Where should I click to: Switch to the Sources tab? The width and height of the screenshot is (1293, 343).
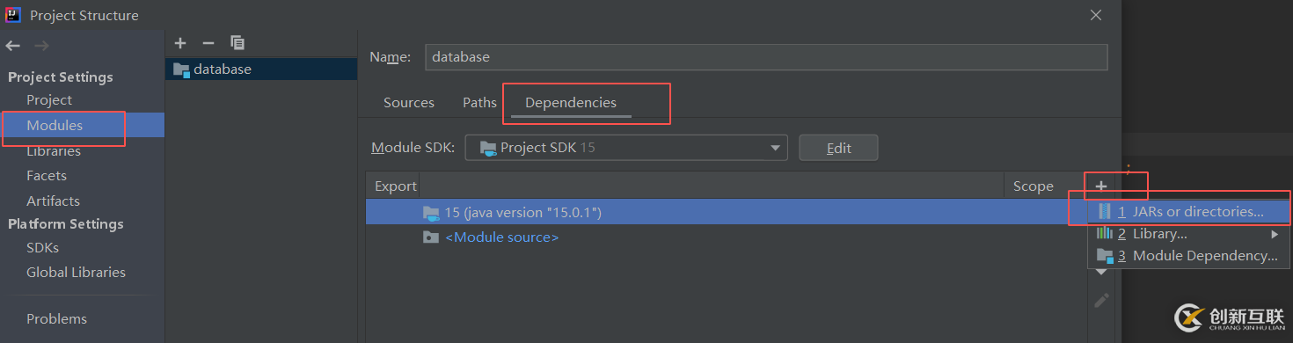click(409, 103)
